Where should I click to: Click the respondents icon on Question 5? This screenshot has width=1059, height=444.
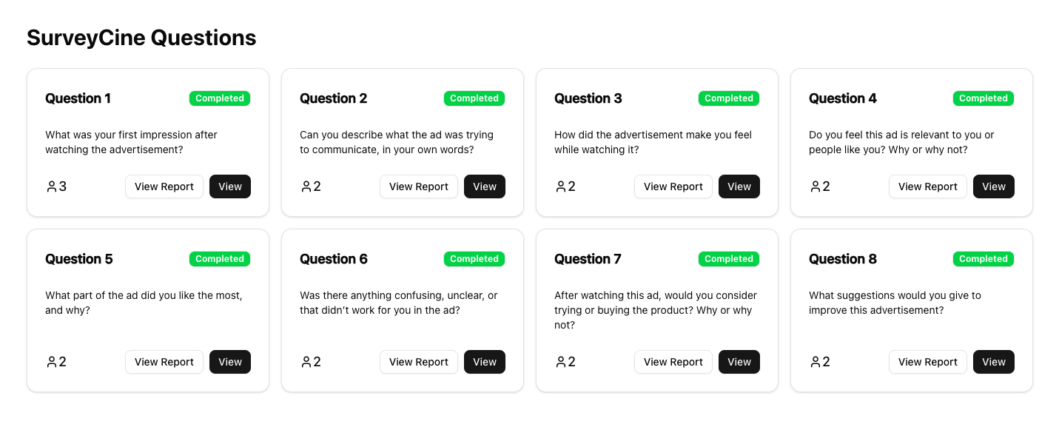(x=52, y=362)
